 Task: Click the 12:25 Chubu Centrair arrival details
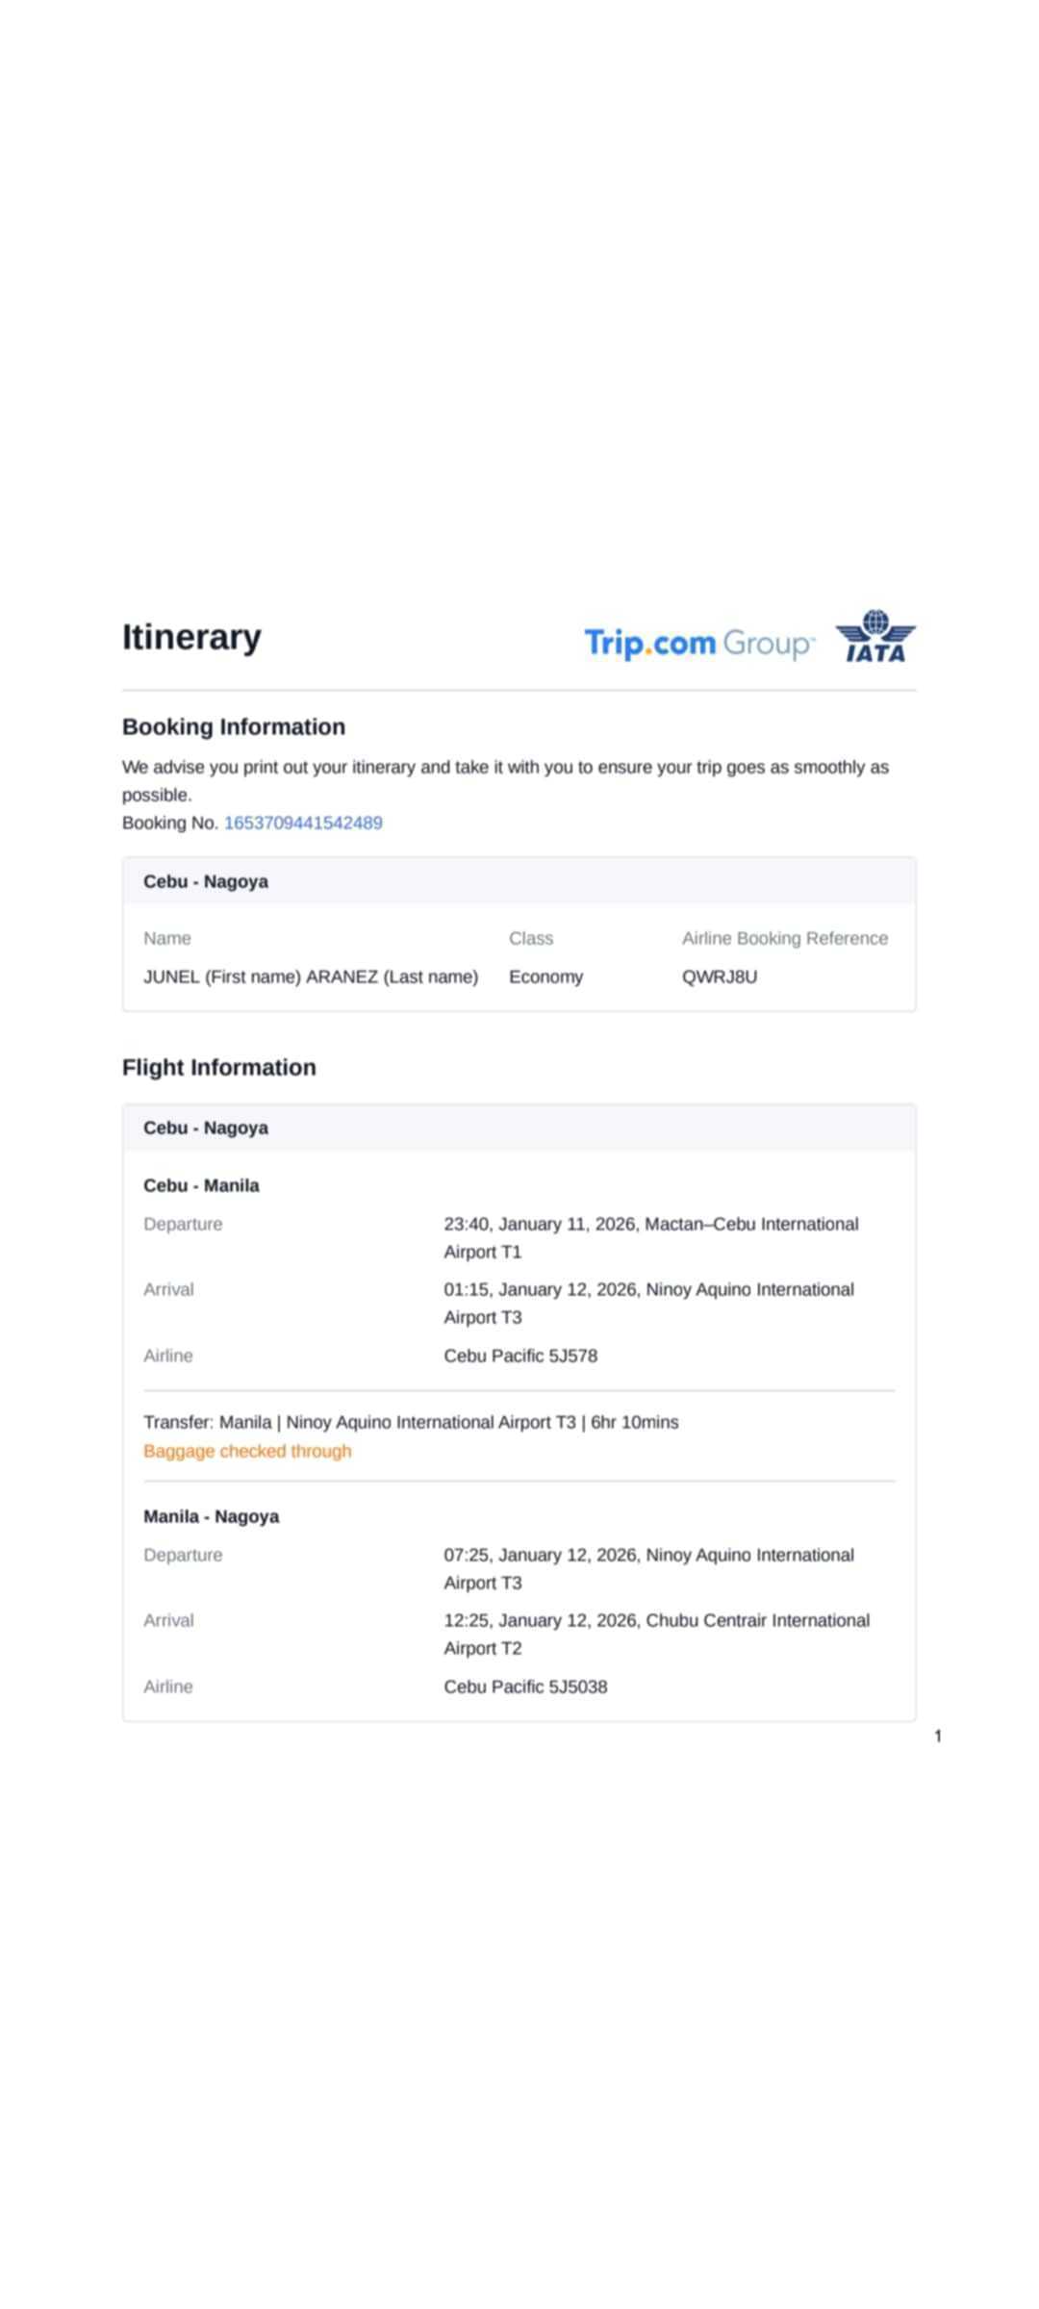[x=656, y=1634]
